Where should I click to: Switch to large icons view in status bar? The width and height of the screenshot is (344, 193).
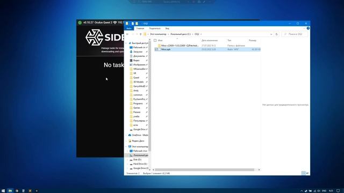(307, 173)
